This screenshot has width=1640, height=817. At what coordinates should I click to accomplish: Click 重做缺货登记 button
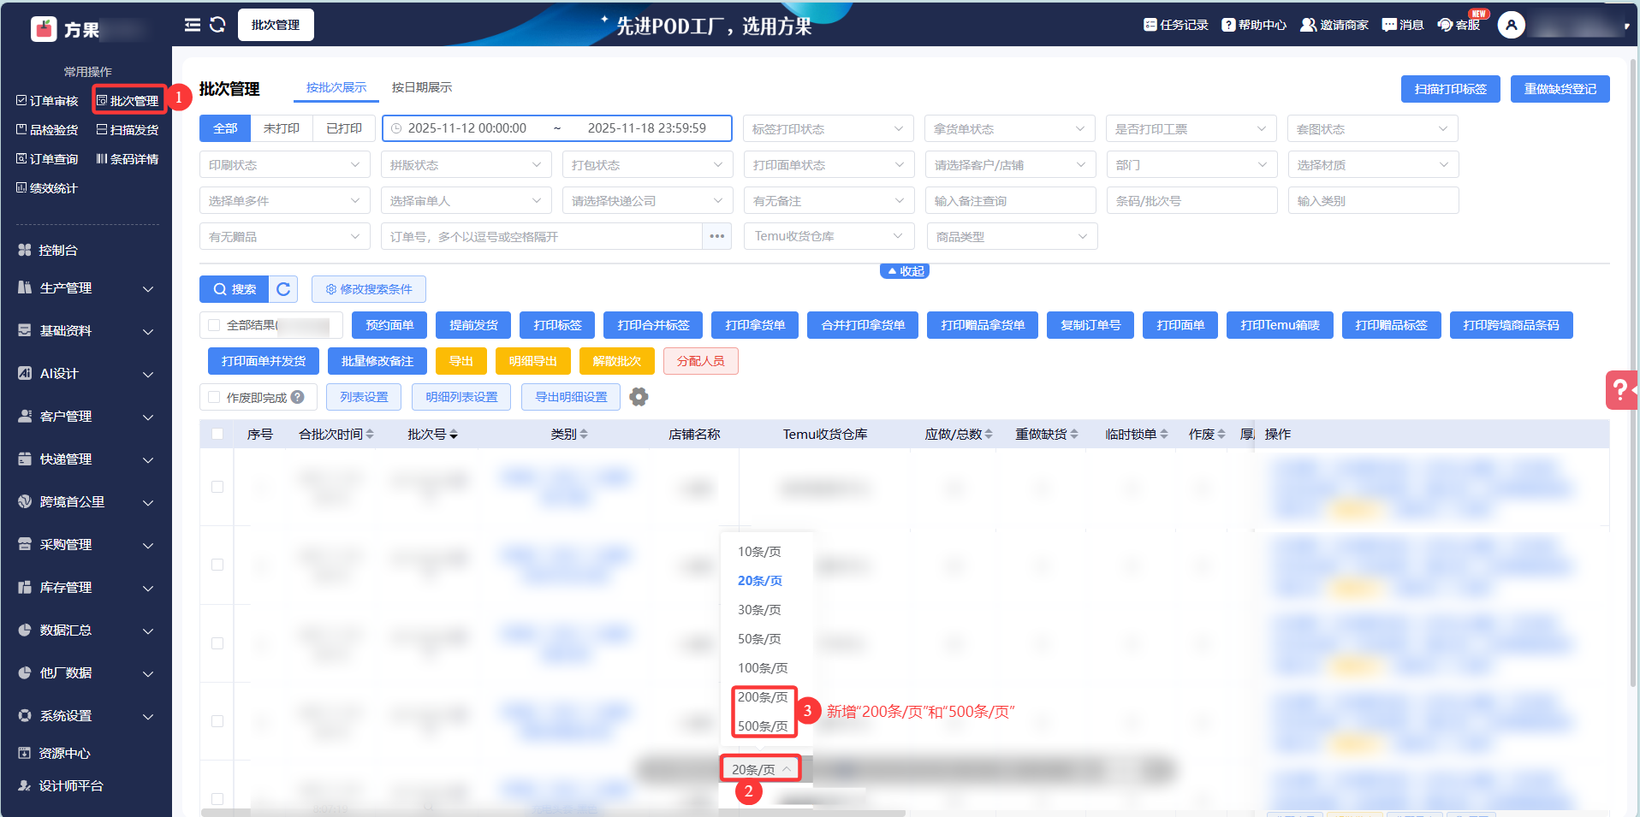tap(1560, 89)
